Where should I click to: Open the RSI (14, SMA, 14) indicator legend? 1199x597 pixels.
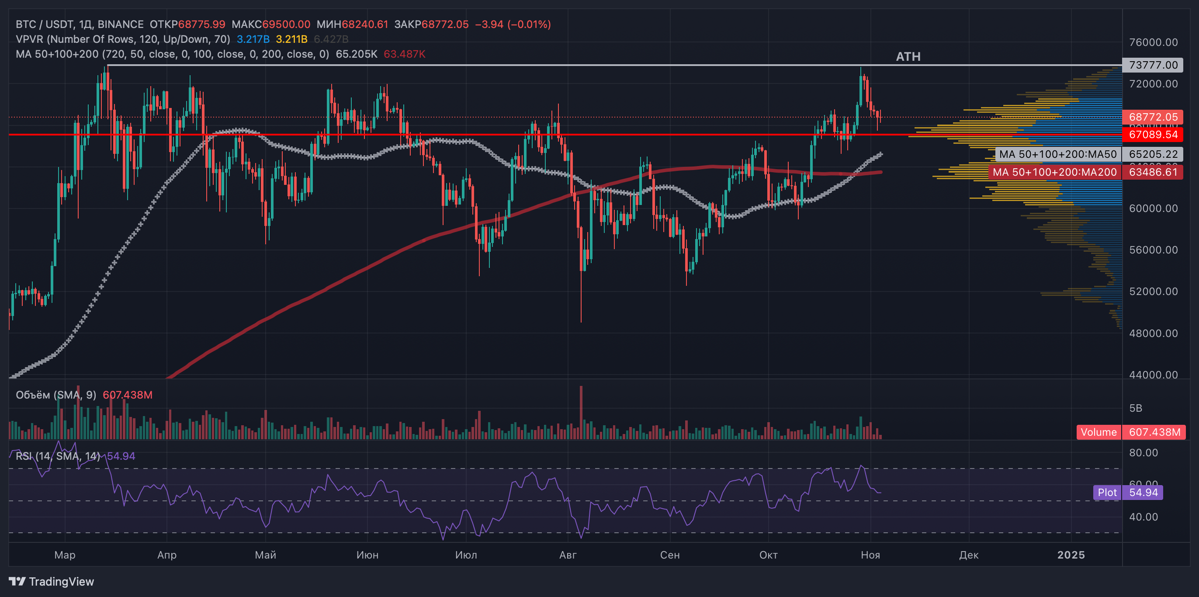tap(58, 456)
